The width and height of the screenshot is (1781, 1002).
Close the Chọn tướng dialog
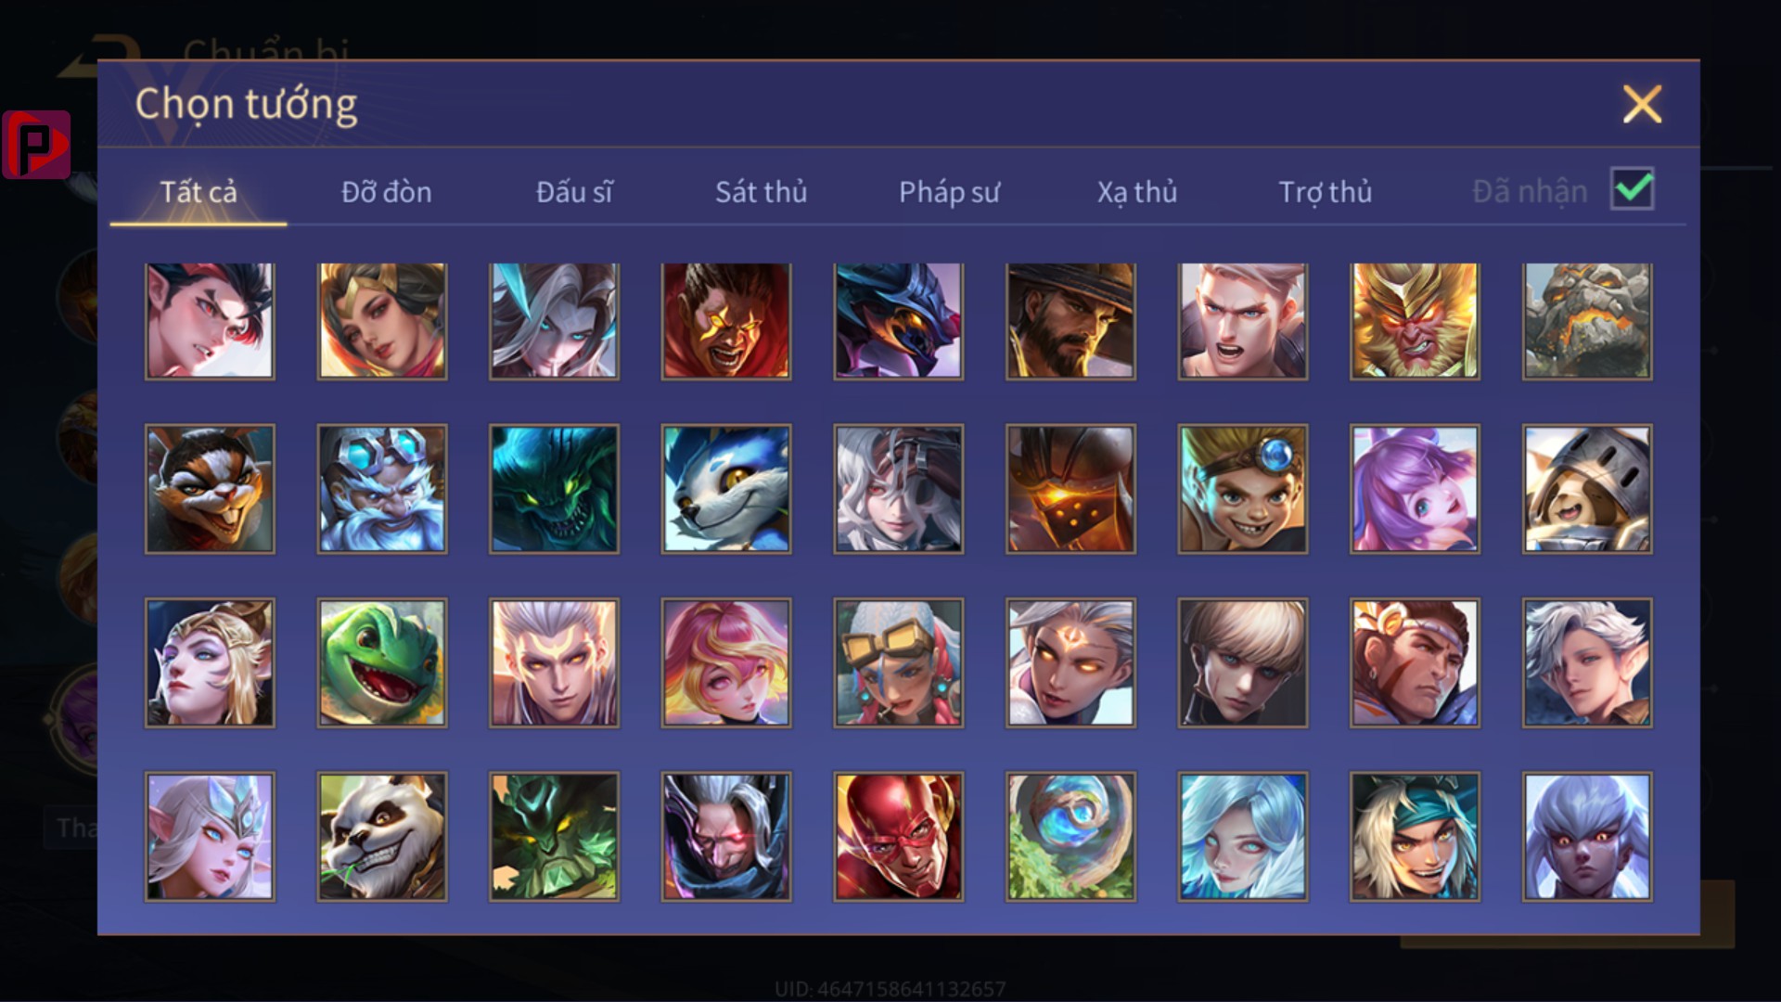tap(1642, 104)
